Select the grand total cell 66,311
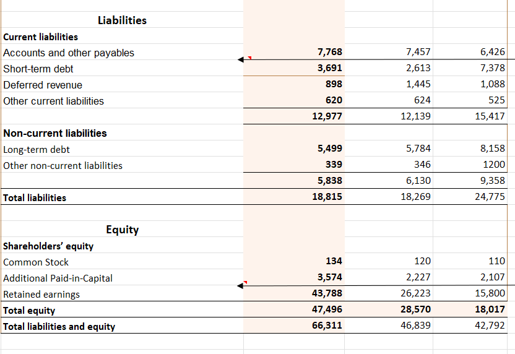Image resolution: width=515 pixels, height=354 pixels. pos(294,326)
